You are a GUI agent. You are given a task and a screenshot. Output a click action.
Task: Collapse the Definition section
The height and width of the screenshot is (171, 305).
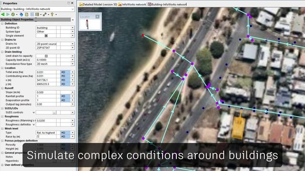(2, 24)
